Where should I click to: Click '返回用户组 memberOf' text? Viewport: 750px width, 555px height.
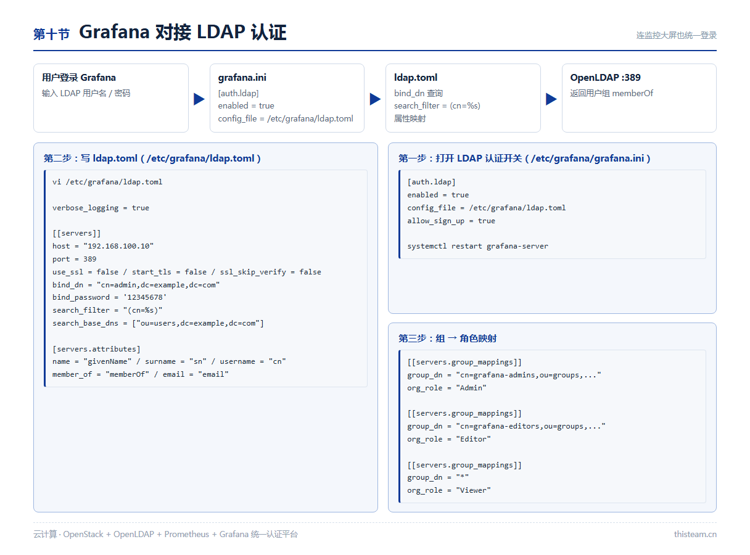[612, 93]
